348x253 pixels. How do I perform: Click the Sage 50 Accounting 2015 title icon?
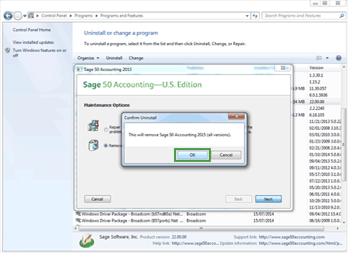point(79,70)
